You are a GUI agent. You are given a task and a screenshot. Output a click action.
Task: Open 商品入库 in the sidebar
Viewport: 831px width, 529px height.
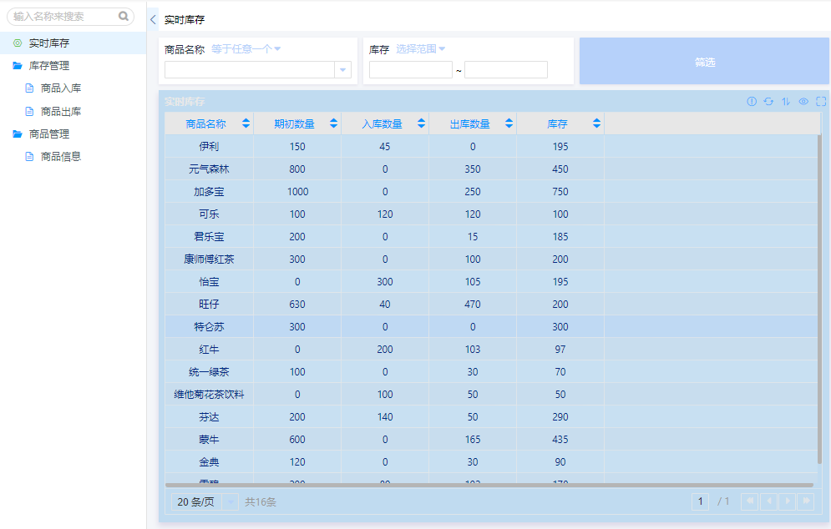60,88
